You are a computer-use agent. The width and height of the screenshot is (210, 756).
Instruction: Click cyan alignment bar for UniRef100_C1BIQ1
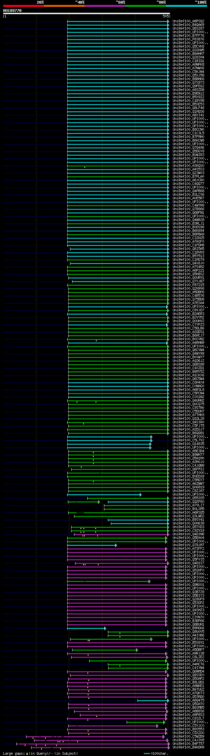coord(118,61)
